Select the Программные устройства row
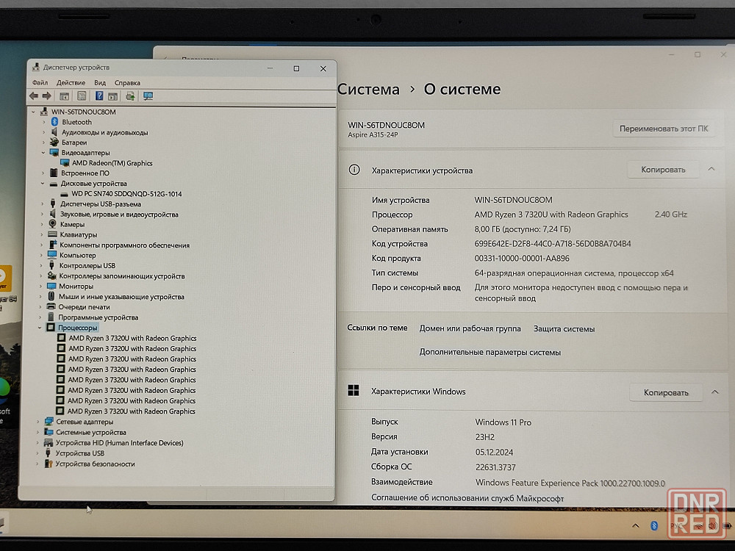The height and width of the screenshot is (551, 735). pos(98,317)
